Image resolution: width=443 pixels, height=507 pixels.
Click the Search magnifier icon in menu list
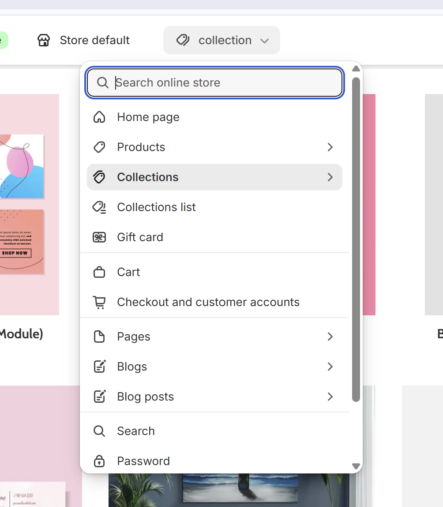pyautogui.click(x=99, y=431)
